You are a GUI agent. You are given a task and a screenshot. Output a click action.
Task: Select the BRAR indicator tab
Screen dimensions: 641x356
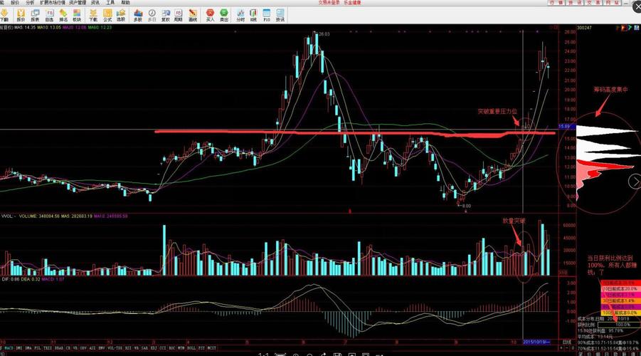[59, 348]
